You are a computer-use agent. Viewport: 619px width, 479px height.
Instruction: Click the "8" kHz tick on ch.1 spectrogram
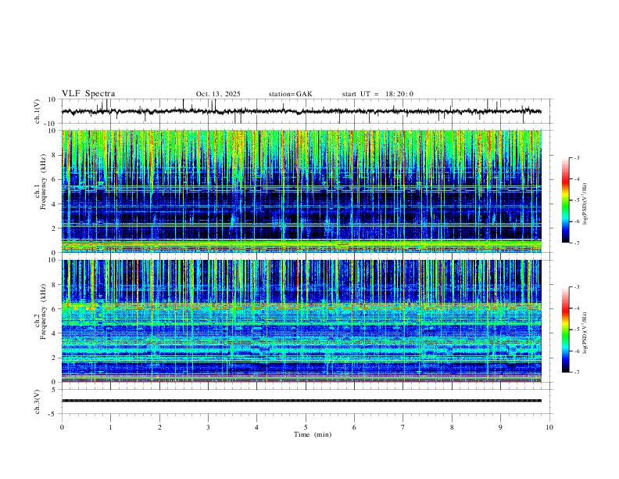55,155
